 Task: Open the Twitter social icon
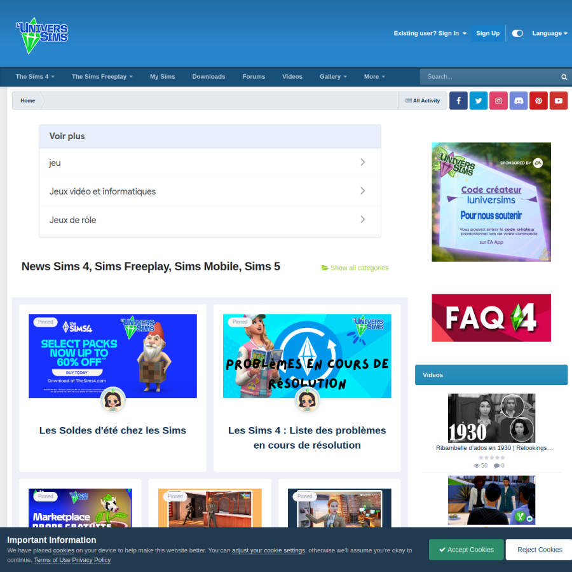(x=478, y=100)
